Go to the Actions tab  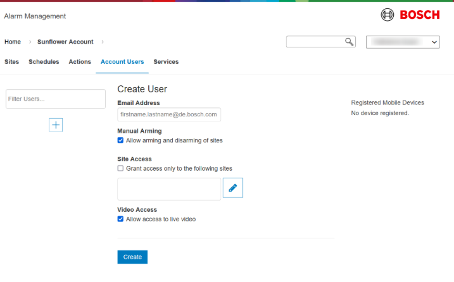click(80, 62)
